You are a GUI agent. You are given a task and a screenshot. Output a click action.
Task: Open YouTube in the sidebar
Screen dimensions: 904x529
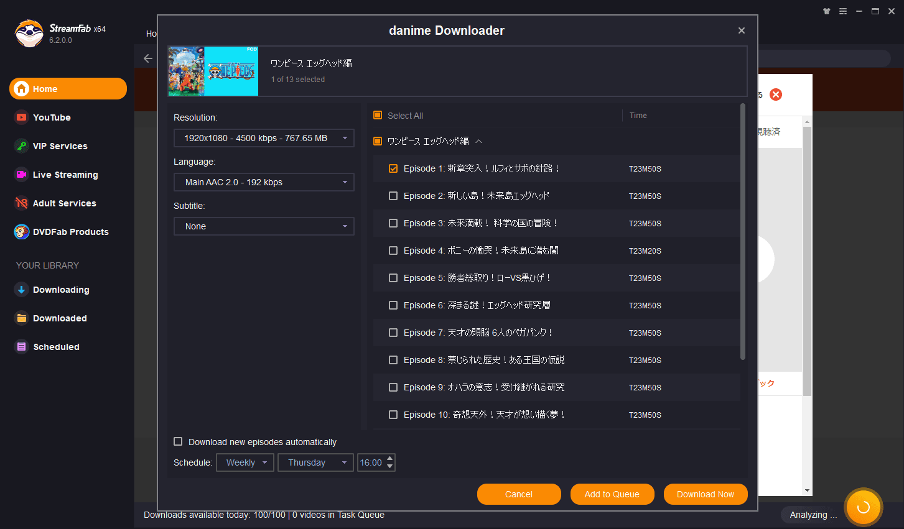click(52, 117)
